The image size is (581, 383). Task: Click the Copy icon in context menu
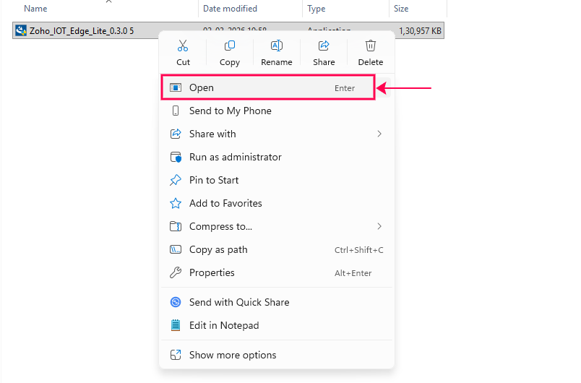(229, 46)
